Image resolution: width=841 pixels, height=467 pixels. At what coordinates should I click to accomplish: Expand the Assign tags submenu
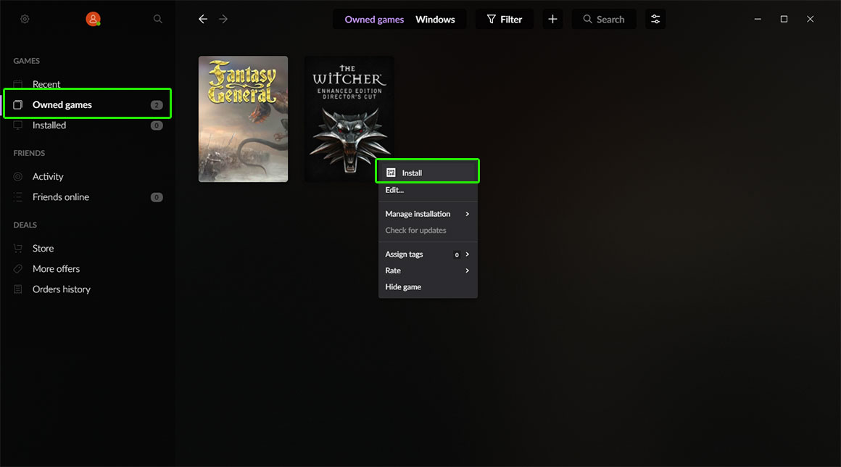[x=404, y=254]
